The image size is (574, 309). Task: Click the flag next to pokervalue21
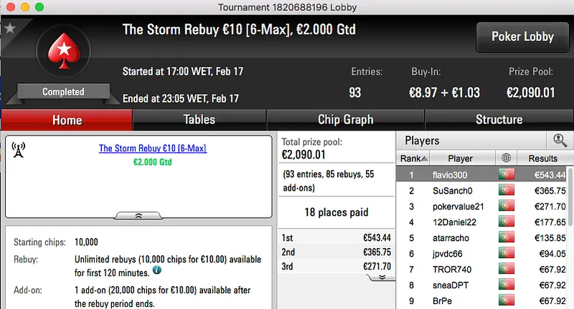[508, 206]
